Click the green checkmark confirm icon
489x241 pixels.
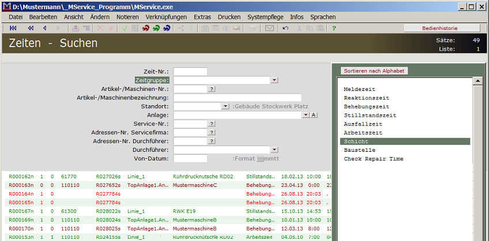(125, 28)
